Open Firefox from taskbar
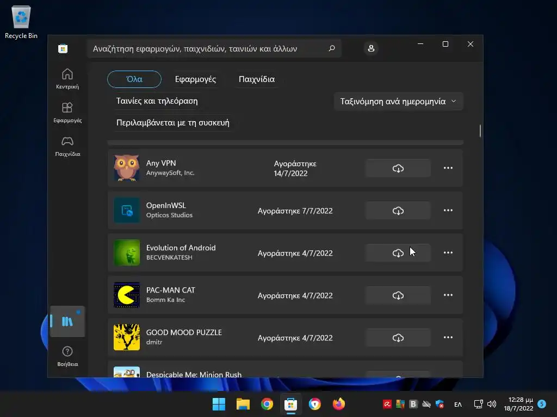557x417 pixels. (338, 404)
